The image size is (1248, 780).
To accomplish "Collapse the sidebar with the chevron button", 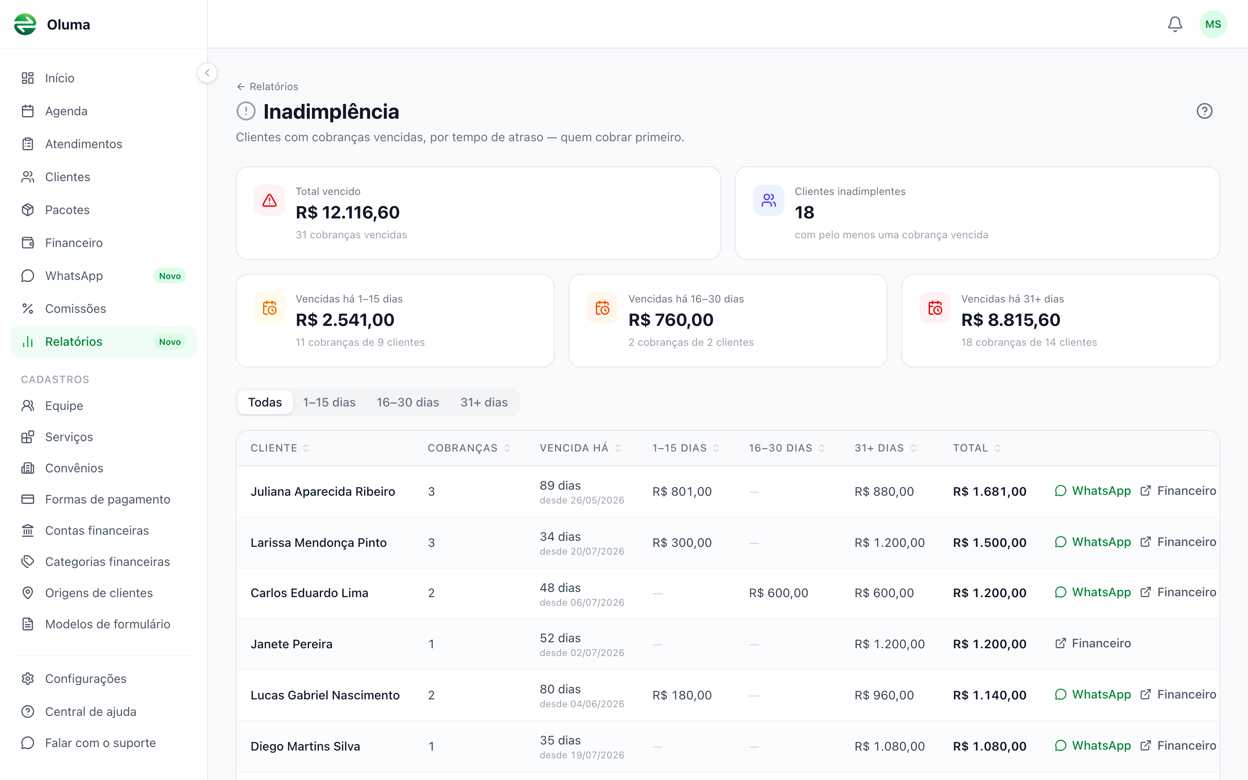I will 207,73.
